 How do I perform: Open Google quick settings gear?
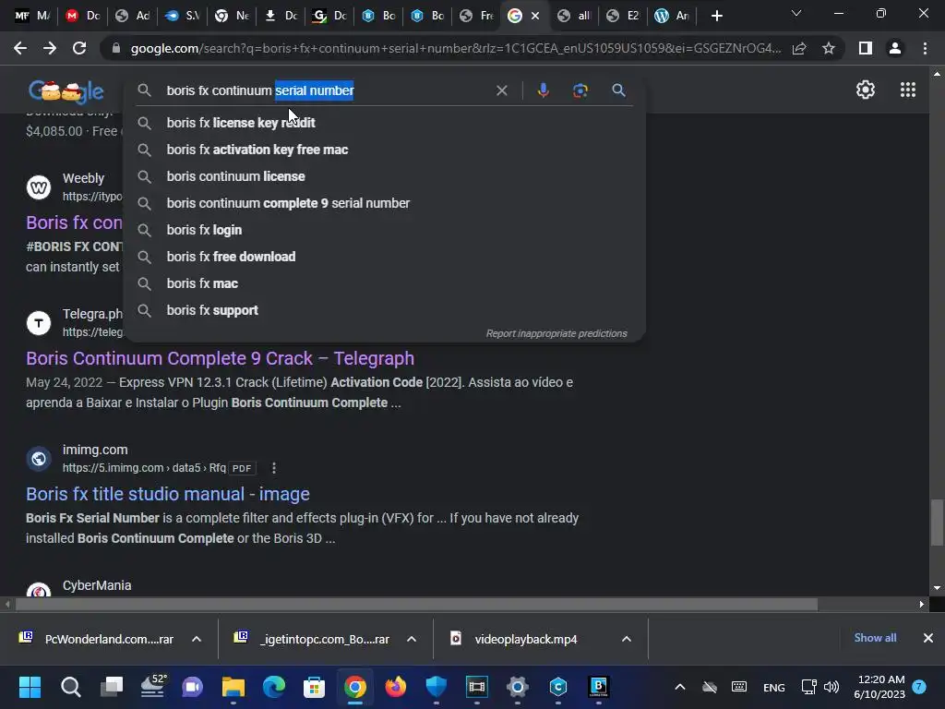tap(866, 90)
